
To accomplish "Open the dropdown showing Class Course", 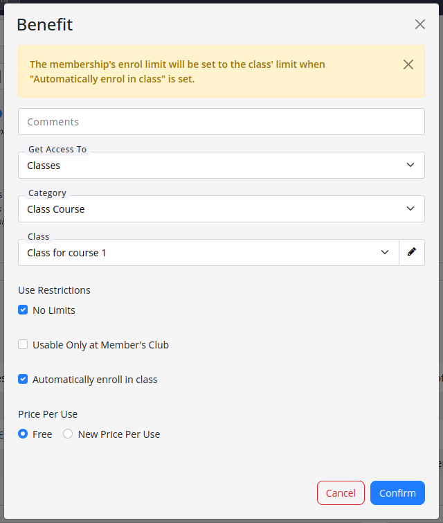I will (x=208, y=209).
